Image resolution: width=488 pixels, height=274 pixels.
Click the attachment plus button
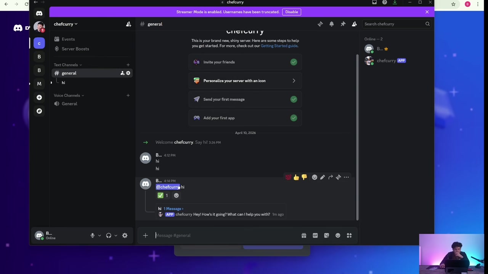[145, 236]
